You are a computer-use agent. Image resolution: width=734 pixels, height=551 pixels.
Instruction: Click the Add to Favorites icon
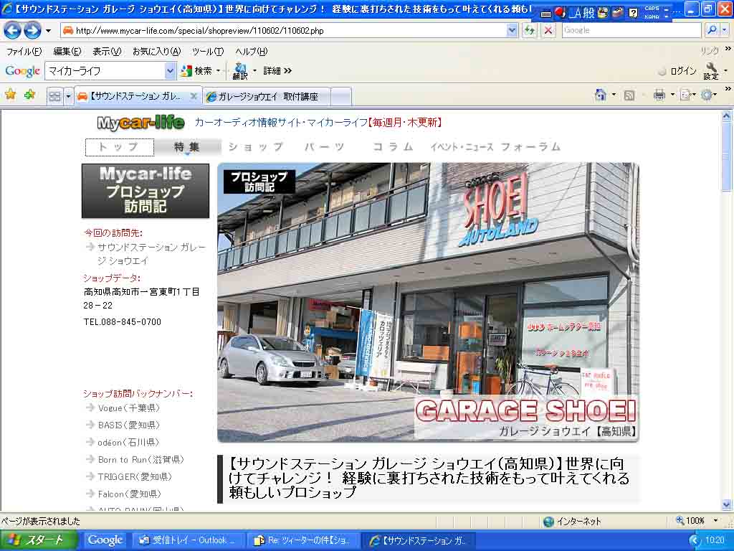click(29, 95)
